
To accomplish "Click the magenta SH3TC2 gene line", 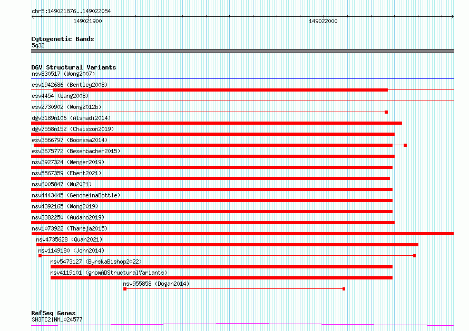I will click(x=242, y=325).
